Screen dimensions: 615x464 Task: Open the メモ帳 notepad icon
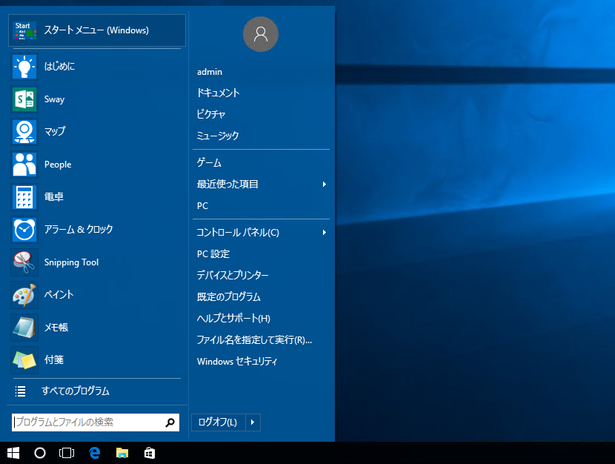[x=24, y=328]
